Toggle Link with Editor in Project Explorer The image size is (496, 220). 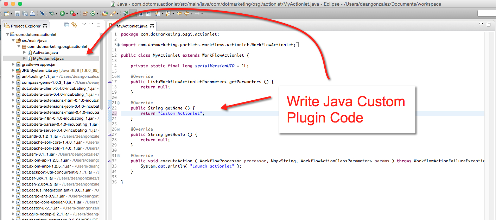coord(74,25)
